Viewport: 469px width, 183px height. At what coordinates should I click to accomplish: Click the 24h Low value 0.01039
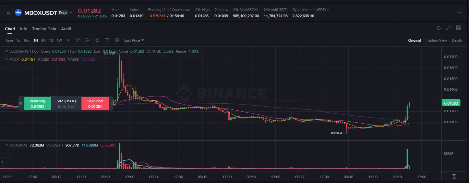coord(221,16)
